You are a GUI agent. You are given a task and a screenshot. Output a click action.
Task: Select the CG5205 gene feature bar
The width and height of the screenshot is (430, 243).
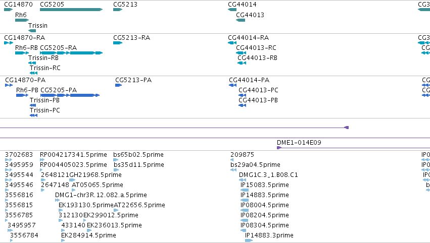pos(71,10)
